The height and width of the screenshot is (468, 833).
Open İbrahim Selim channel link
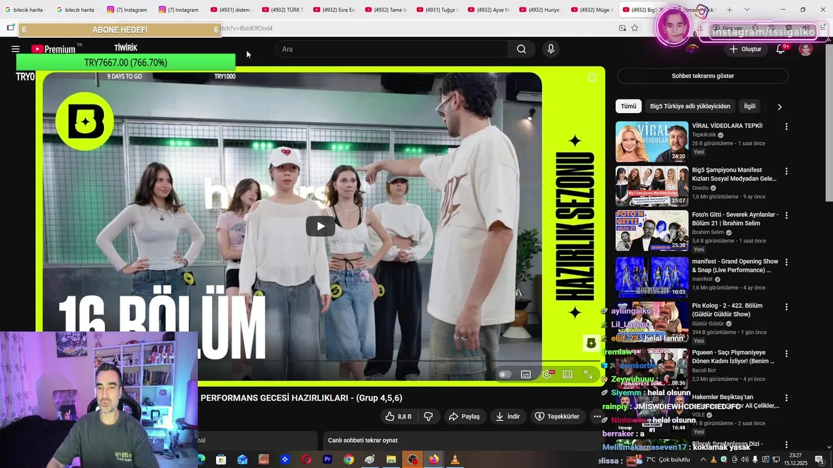[708, 232]
